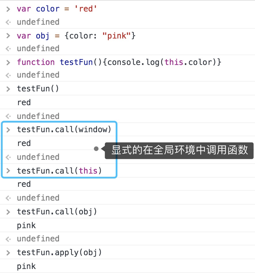Click the return arrow under 'var color' line

pyautogui.click(x=8, y=22)
